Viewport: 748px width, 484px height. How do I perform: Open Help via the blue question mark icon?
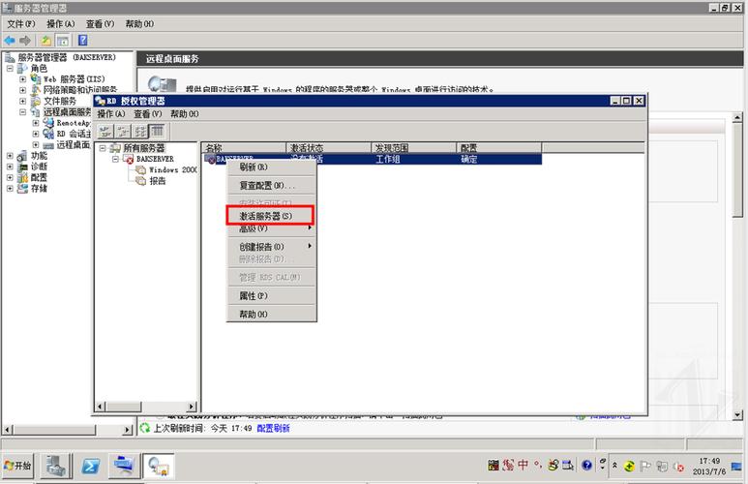(x=82, y=41)
